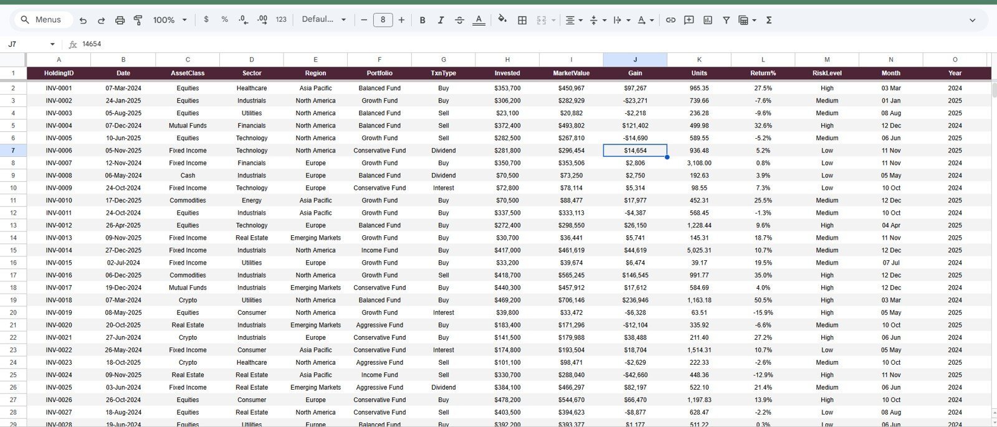Click the Create a filter funnel icon
The height and width of the screenshot is (427, 997).
726,20
